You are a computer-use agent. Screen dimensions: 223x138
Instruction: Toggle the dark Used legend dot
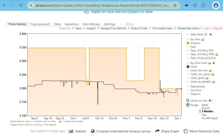click(188, 67)
